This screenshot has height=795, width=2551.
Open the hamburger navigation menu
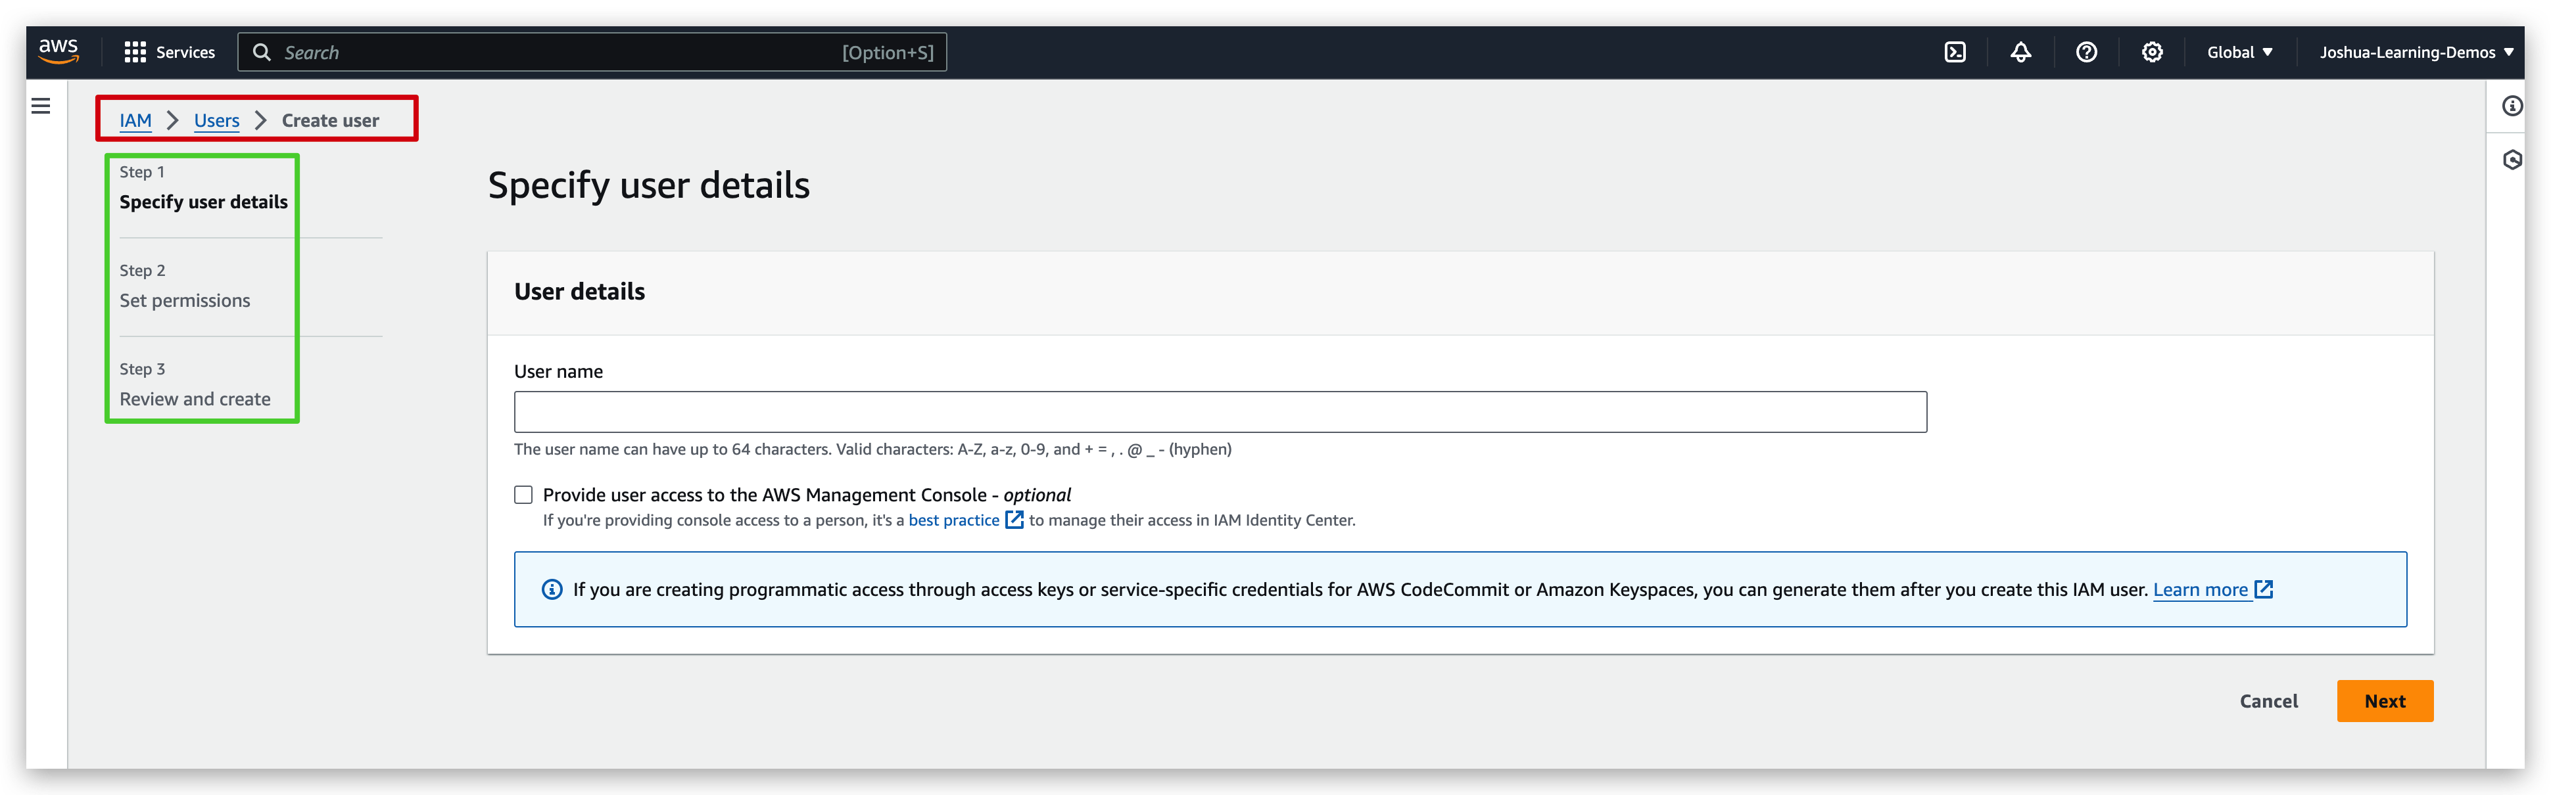41,105
